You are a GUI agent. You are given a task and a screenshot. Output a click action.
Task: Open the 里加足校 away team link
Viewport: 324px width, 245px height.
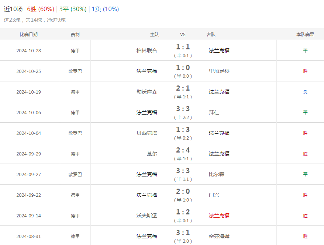(219, 71)
